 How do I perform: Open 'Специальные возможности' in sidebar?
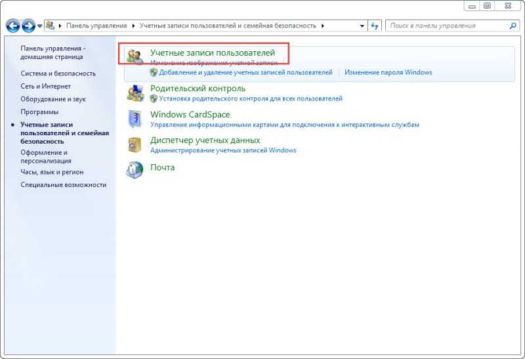63,185
